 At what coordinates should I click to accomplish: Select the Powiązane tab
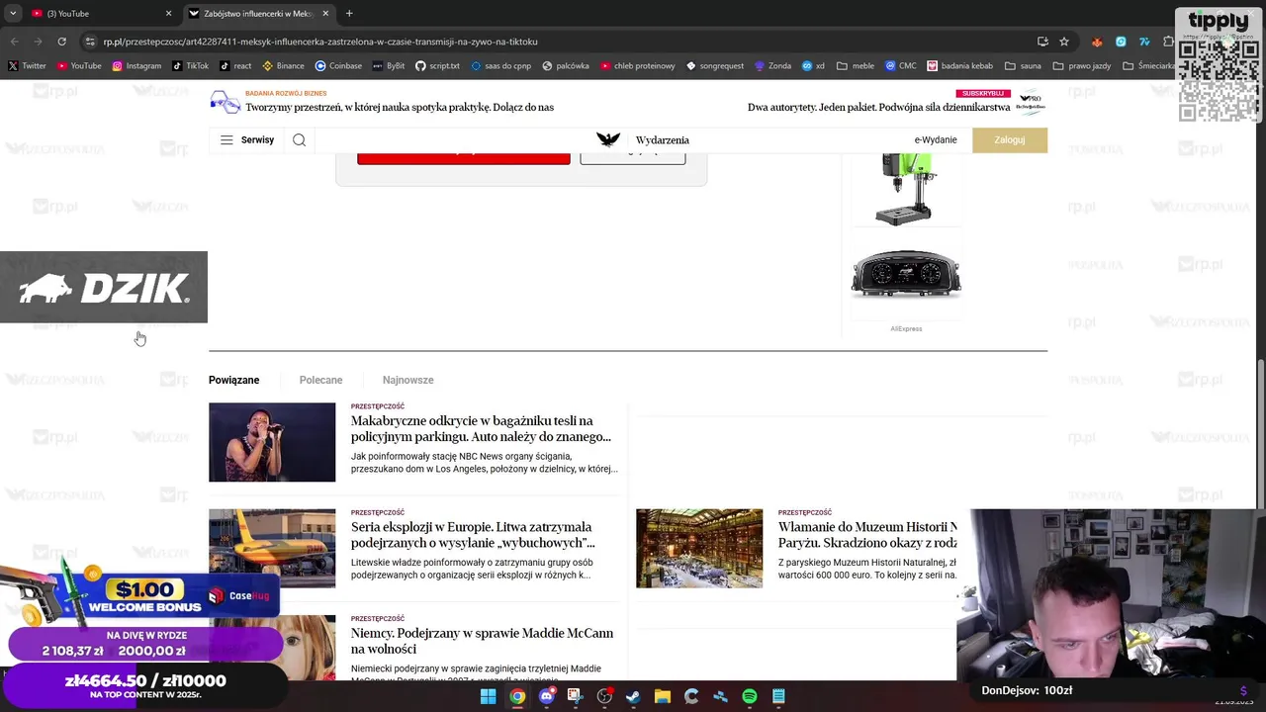click(234, 380)
